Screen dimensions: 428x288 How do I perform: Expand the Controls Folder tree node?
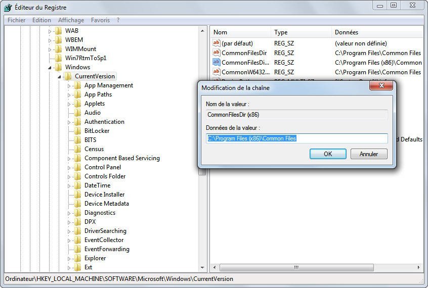69,177
